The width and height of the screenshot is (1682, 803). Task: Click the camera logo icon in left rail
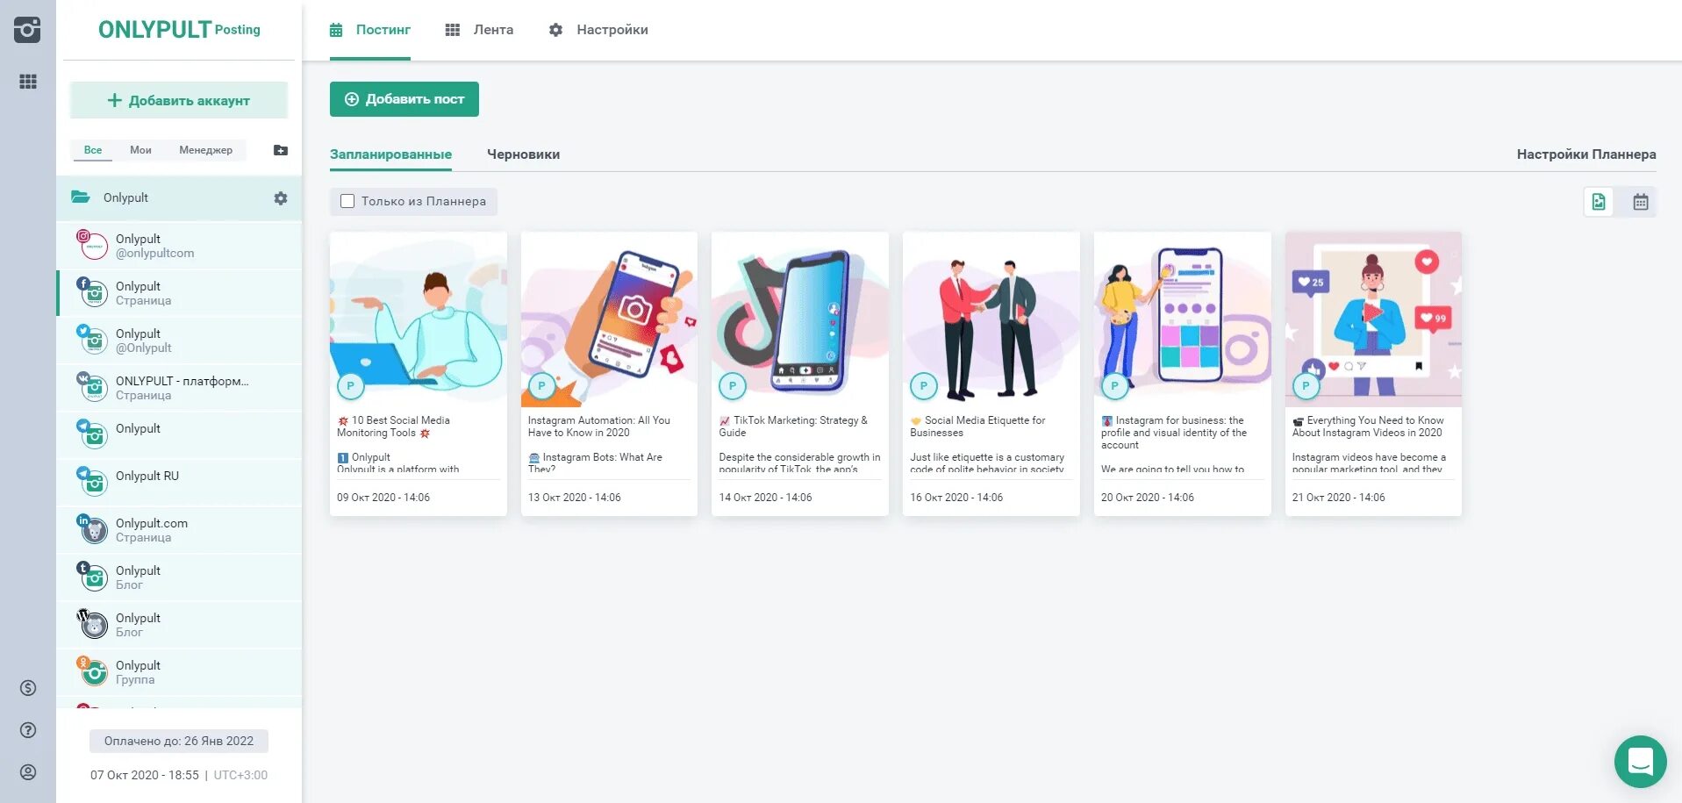[x=27, y=30]
